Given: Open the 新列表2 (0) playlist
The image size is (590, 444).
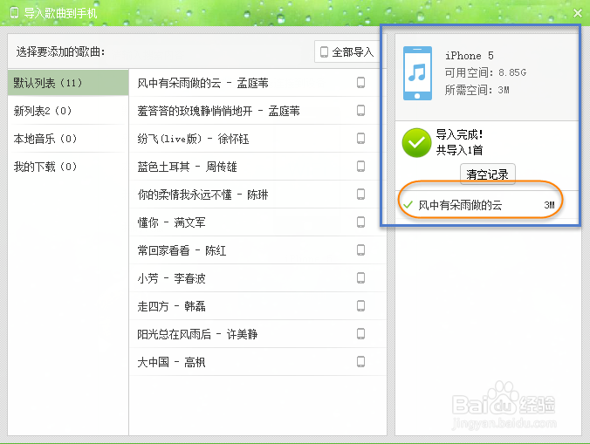Looking at the screenshot, I should pyautogui.click(x=68, y=111).
